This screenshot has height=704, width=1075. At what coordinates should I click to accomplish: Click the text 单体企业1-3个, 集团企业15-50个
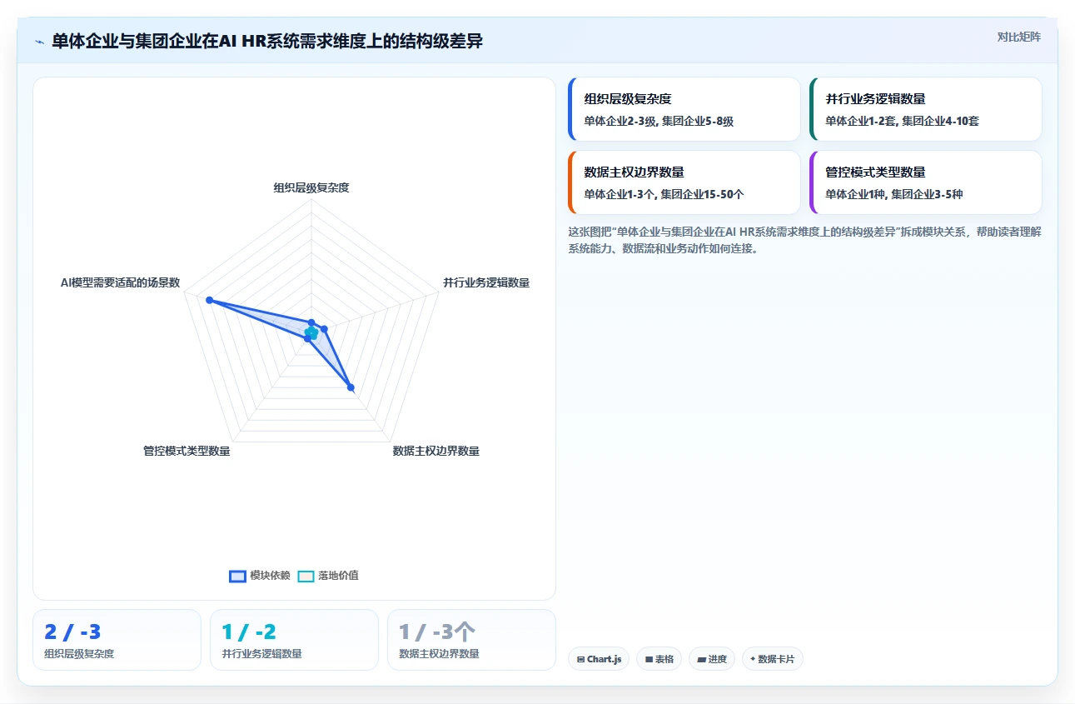pyautogui.click(x=664, y=194)
